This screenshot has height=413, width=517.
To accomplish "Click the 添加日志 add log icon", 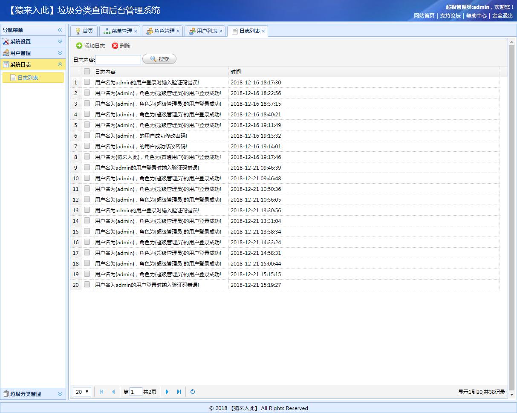I will coord(80,46).
